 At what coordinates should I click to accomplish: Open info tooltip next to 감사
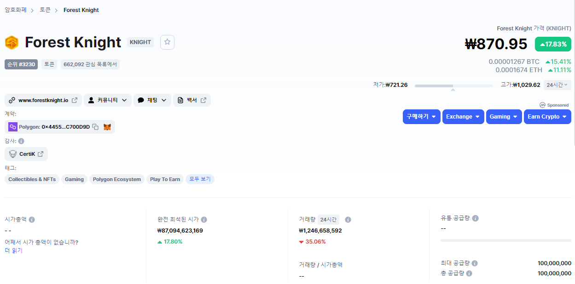point(21,141)
